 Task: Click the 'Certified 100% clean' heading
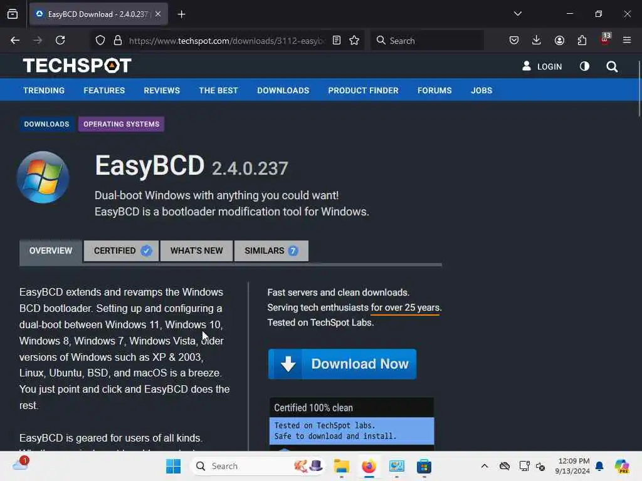[x=313, y=407]
